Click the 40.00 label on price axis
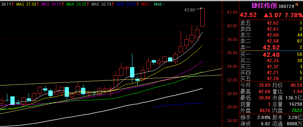The image size is (303, 127). pyautogui.click(x=232, y=26)
